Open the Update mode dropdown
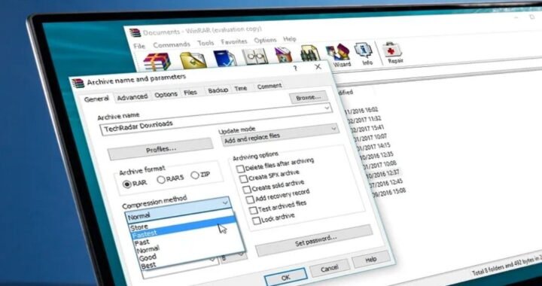This screenshot has width=542, height=286. 280,135
